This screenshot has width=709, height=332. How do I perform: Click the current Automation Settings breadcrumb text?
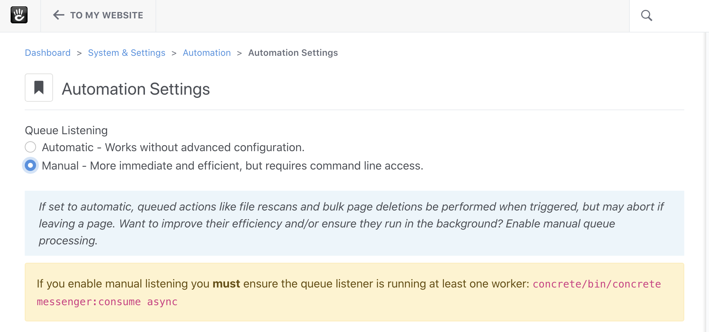click(293, 53)
